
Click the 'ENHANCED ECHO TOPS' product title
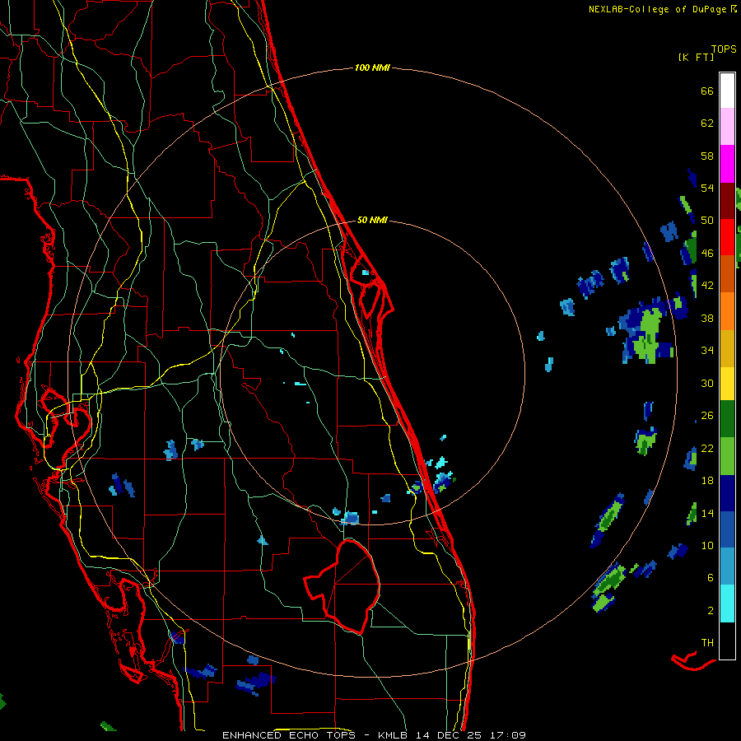pyautogui.click(x=293, y=735)
